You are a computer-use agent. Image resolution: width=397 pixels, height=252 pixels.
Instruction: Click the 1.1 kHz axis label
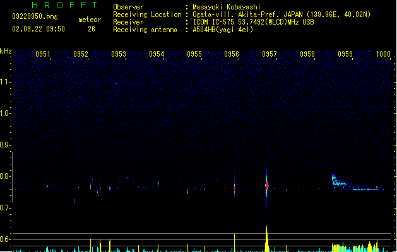[x=5, y=82]
